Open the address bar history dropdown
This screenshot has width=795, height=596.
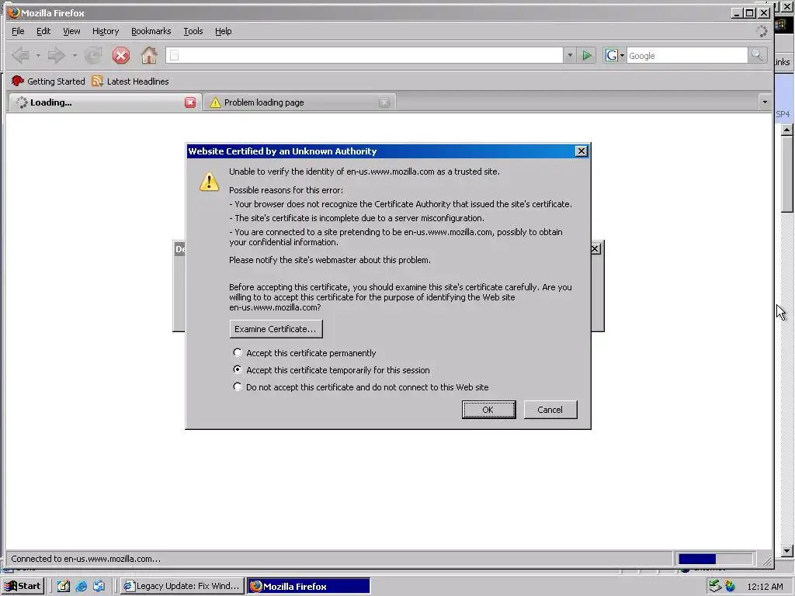point(570,55)
